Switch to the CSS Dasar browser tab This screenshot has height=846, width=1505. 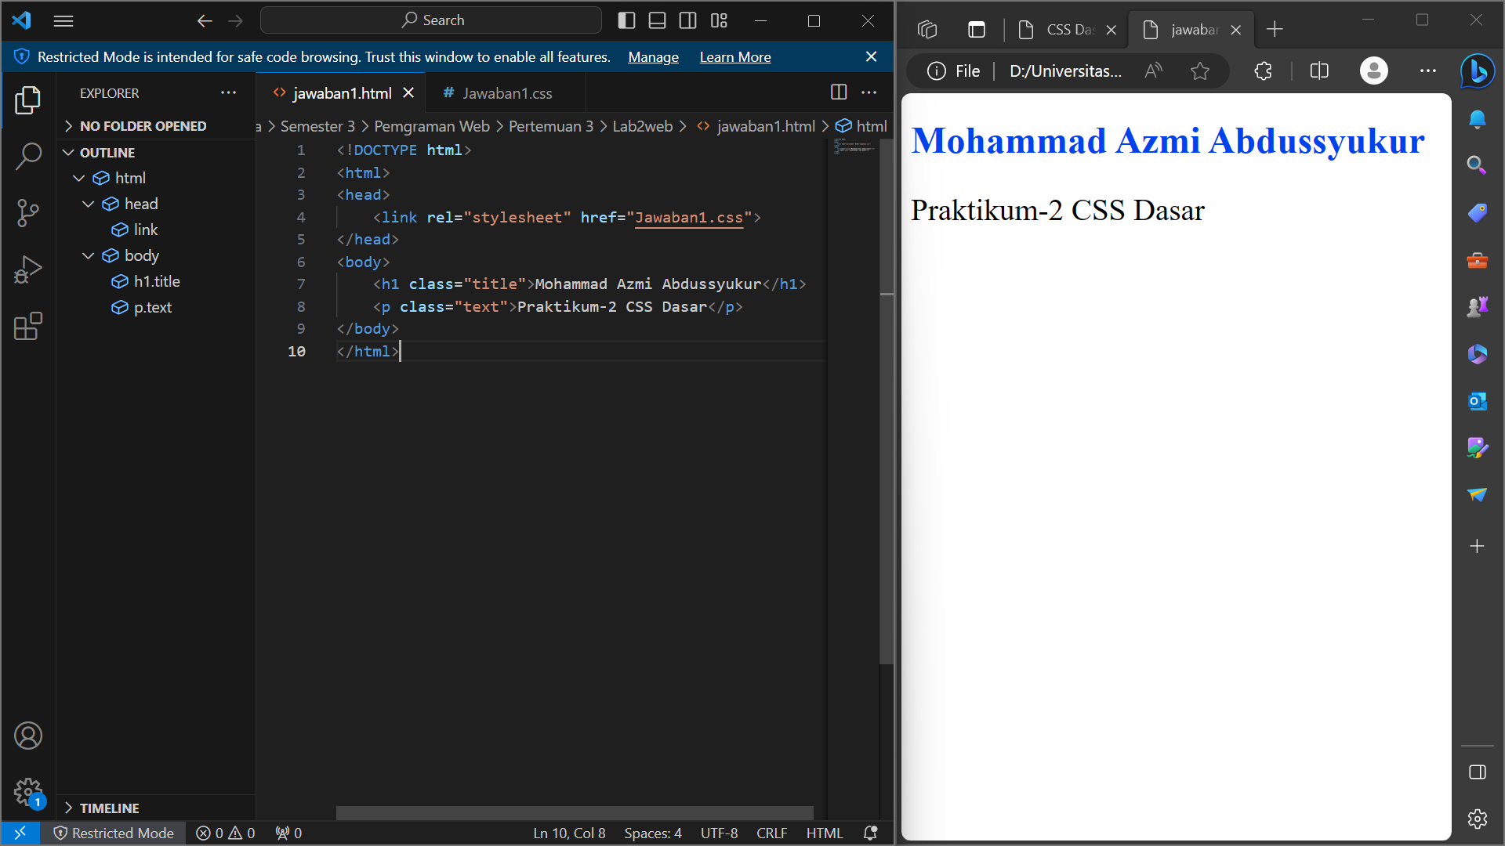tap(1068, 30)
